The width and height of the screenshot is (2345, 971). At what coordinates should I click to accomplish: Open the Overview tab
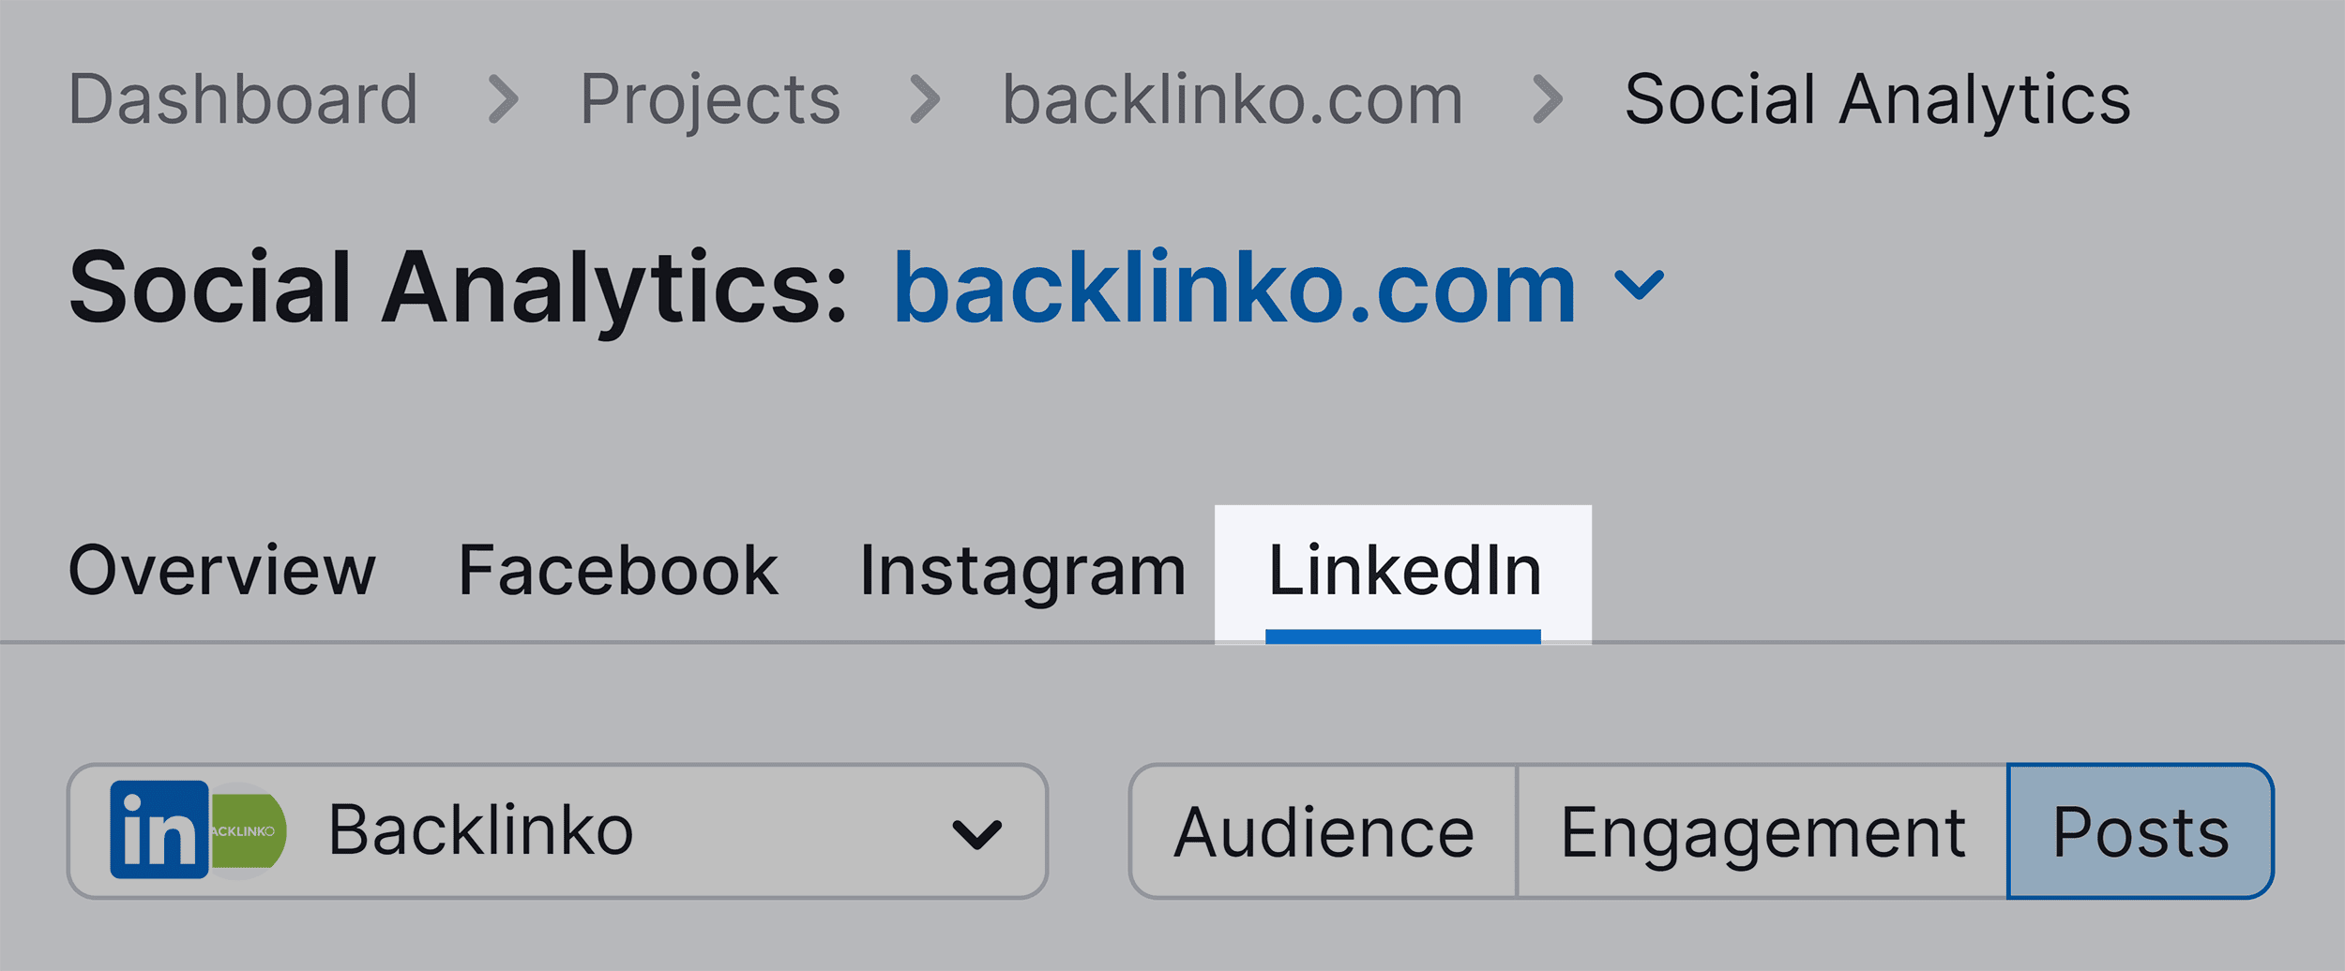222,571
